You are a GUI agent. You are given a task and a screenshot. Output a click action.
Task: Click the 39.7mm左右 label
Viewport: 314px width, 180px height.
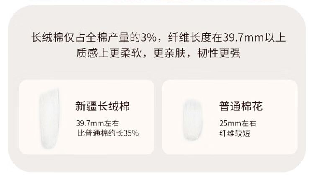pyautogui.click(x=93, y=124)
